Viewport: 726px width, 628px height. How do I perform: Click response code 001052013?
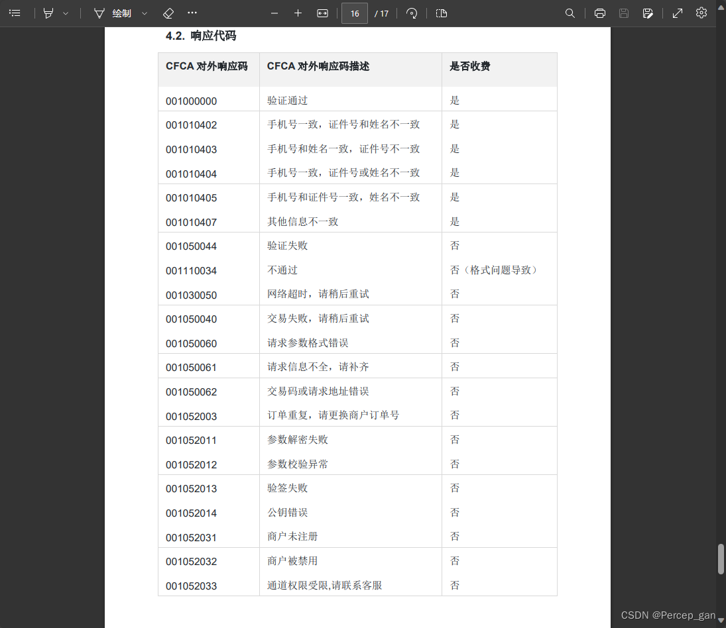(191, 490)
